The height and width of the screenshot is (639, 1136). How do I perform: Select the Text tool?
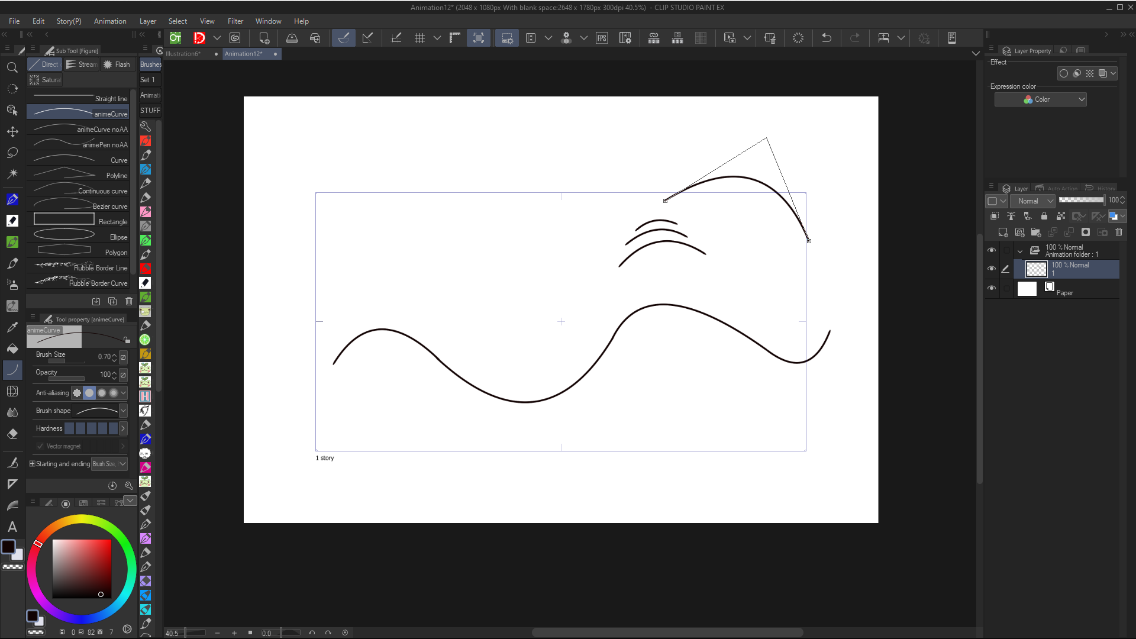12,527
